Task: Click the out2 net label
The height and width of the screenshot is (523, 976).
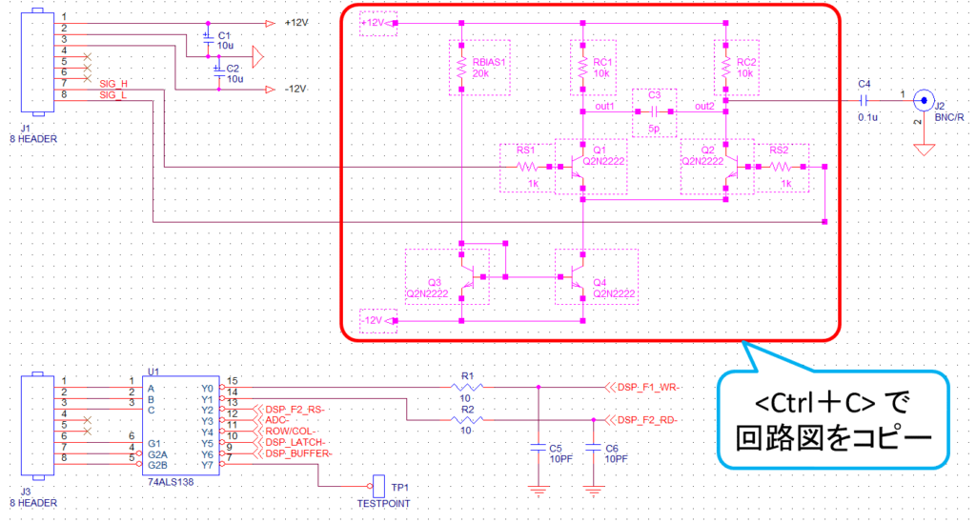Action: click(x=705, y=106)
